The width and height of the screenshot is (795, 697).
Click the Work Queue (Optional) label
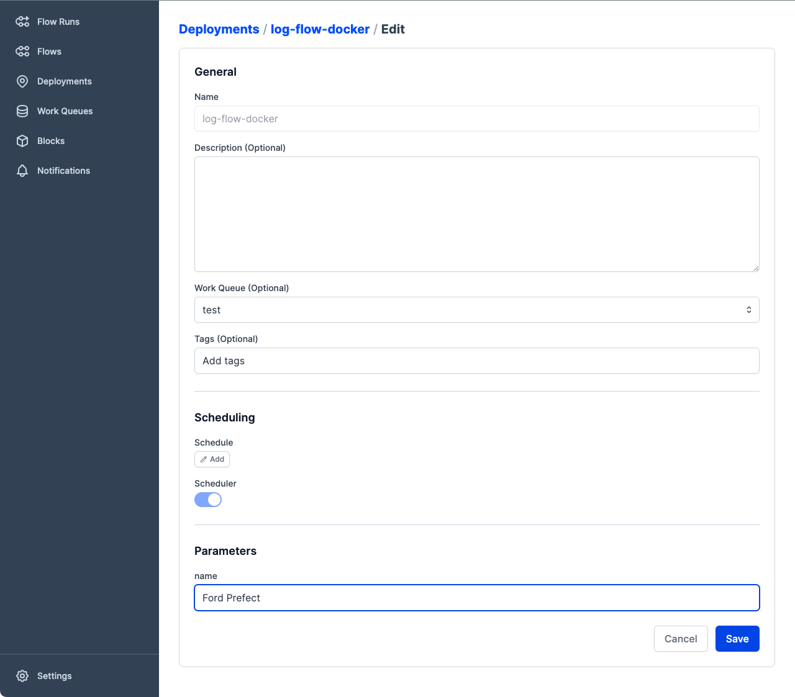242,288
